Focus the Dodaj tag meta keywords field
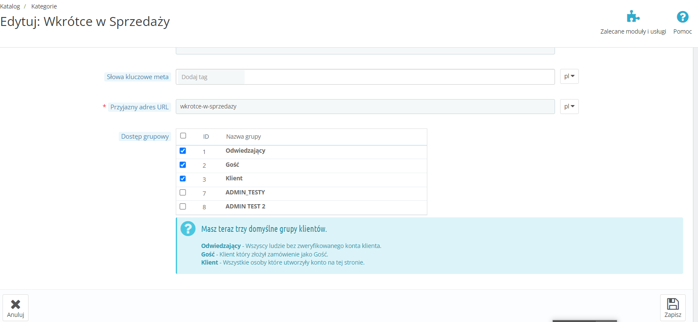The width and height of the screenshot is (698, 322). click(365, 77)
